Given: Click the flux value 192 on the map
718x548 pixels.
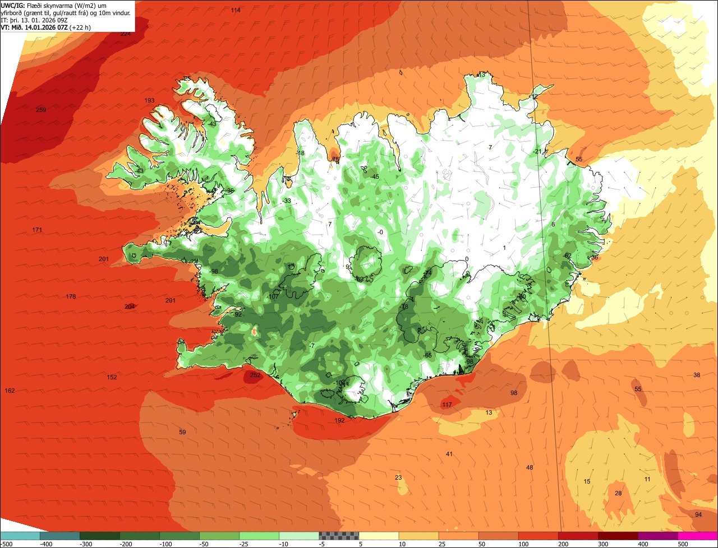Looking at the screenshot, I should [x=340, y=420].
